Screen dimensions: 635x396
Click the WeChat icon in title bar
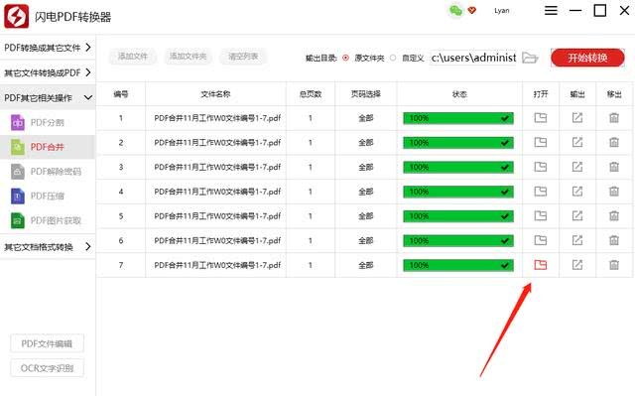coord(455,11)
